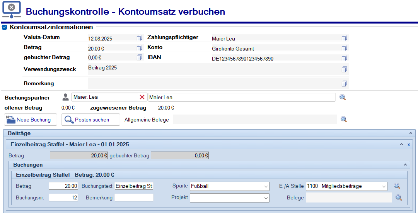Collapse the Buchungen panel
This screenshot has height=216, width=418.
click(x=406, y=165)
